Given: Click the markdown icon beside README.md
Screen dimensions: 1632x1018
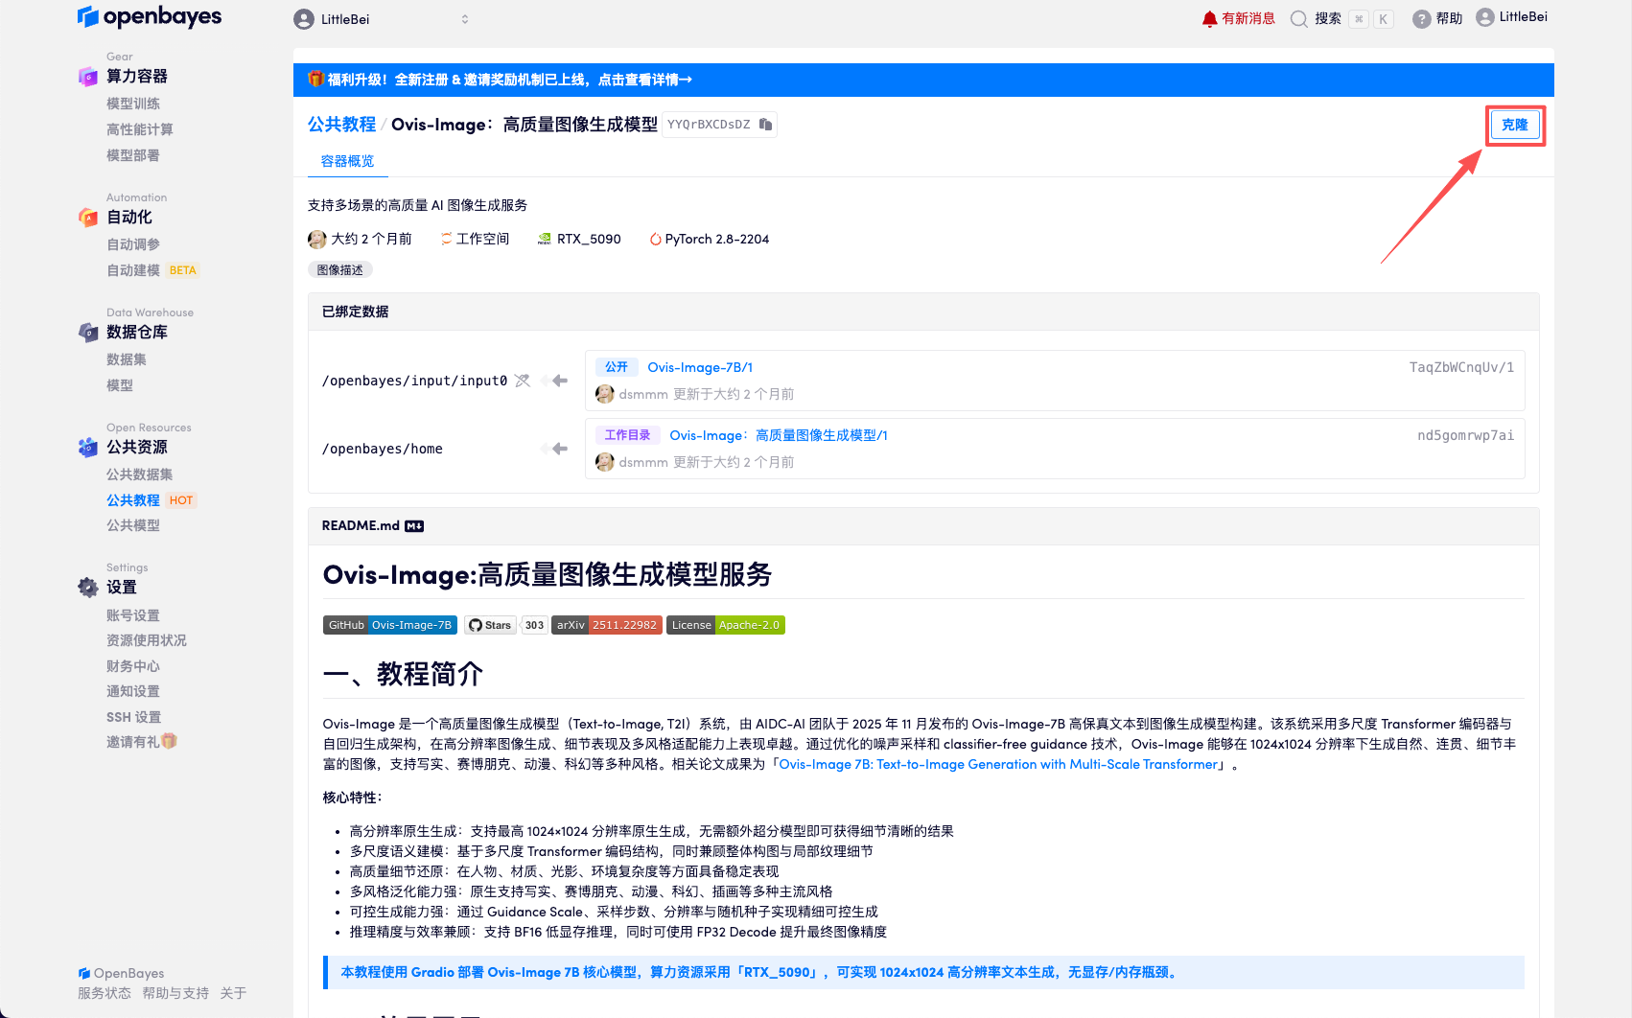Looking at the screenshot, I should (x=414, y=526).
